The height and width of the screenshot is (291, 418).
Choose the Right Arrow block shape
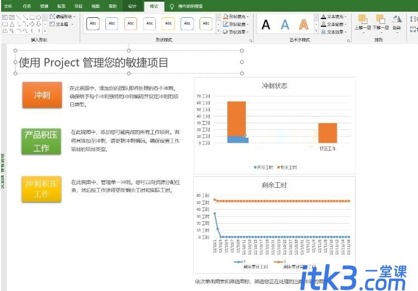coord(32,24)
